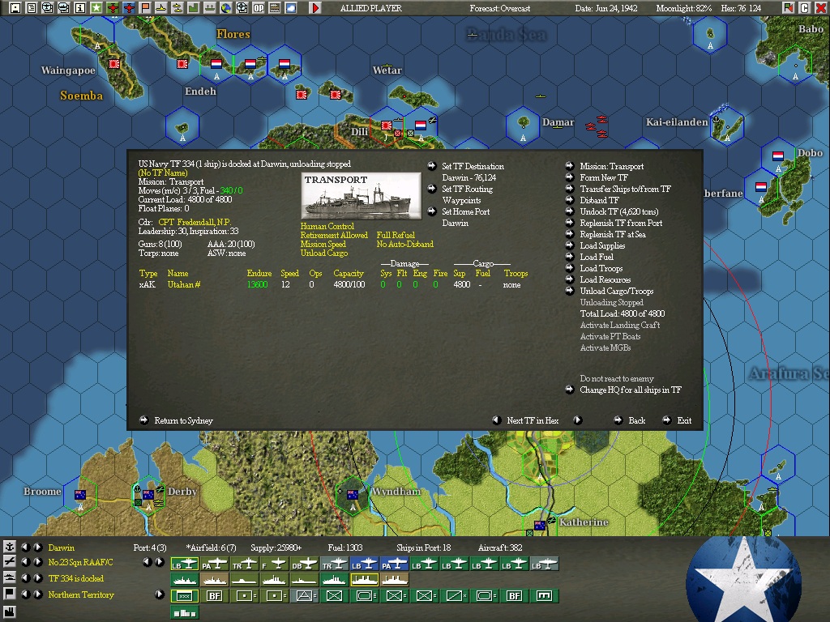Toggle Human Control setting
Viewport: 830px width, 622px height.
pyautogui.click(x=327, y=226)
